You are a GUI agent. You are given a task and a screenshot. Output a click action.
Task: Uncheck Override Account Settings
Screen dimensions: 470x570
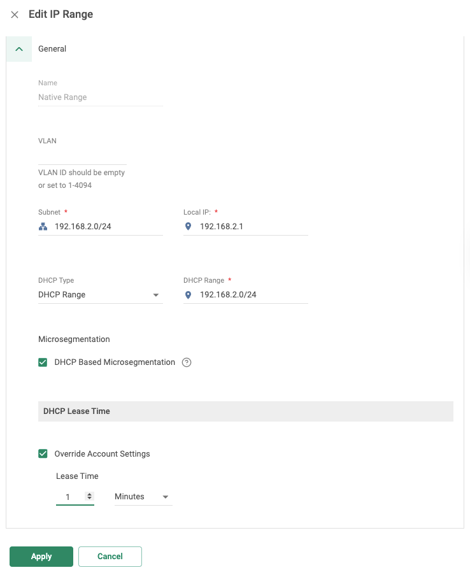click(x=43, y=453)
